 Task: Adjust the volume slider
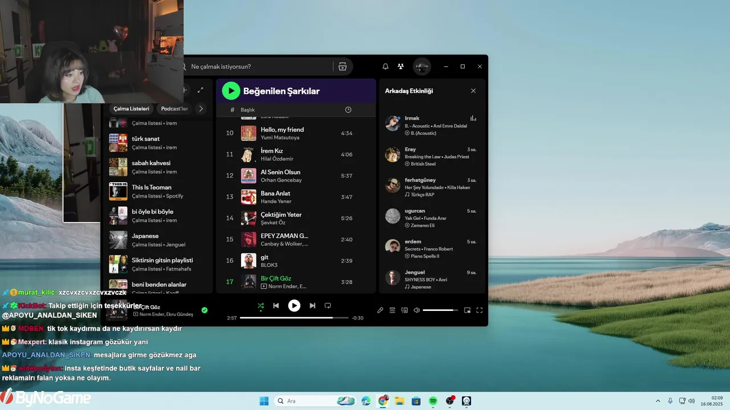click(440, 310)
